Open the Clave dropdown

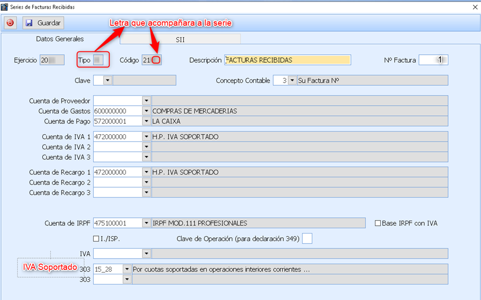coord(108,81)
